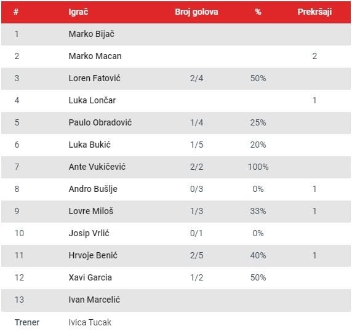352x334 pixels.
Task: Click Paulo Obradović's name
Action: tap(100, 122)
